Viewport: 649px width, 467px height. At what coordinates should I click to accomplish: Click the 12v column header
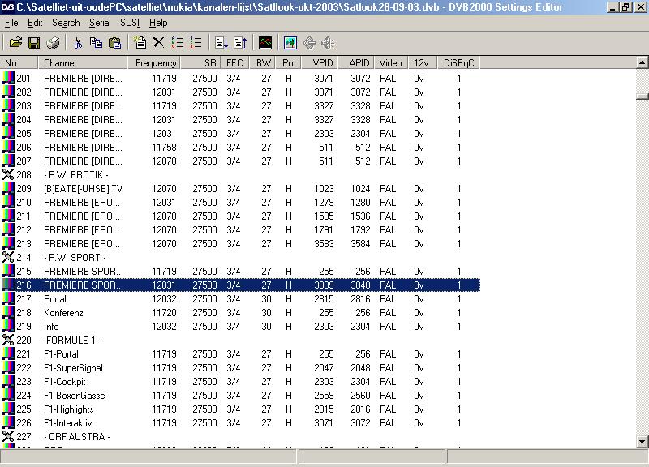pyautogui.click(x=422, y=63)
